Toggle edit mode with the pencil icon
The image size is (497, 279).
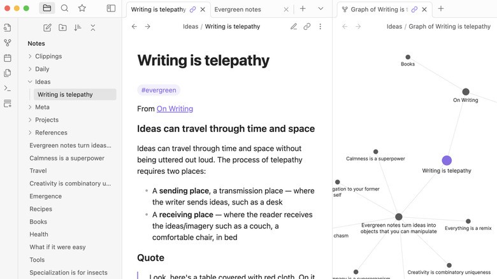click(x=294, y=27)
